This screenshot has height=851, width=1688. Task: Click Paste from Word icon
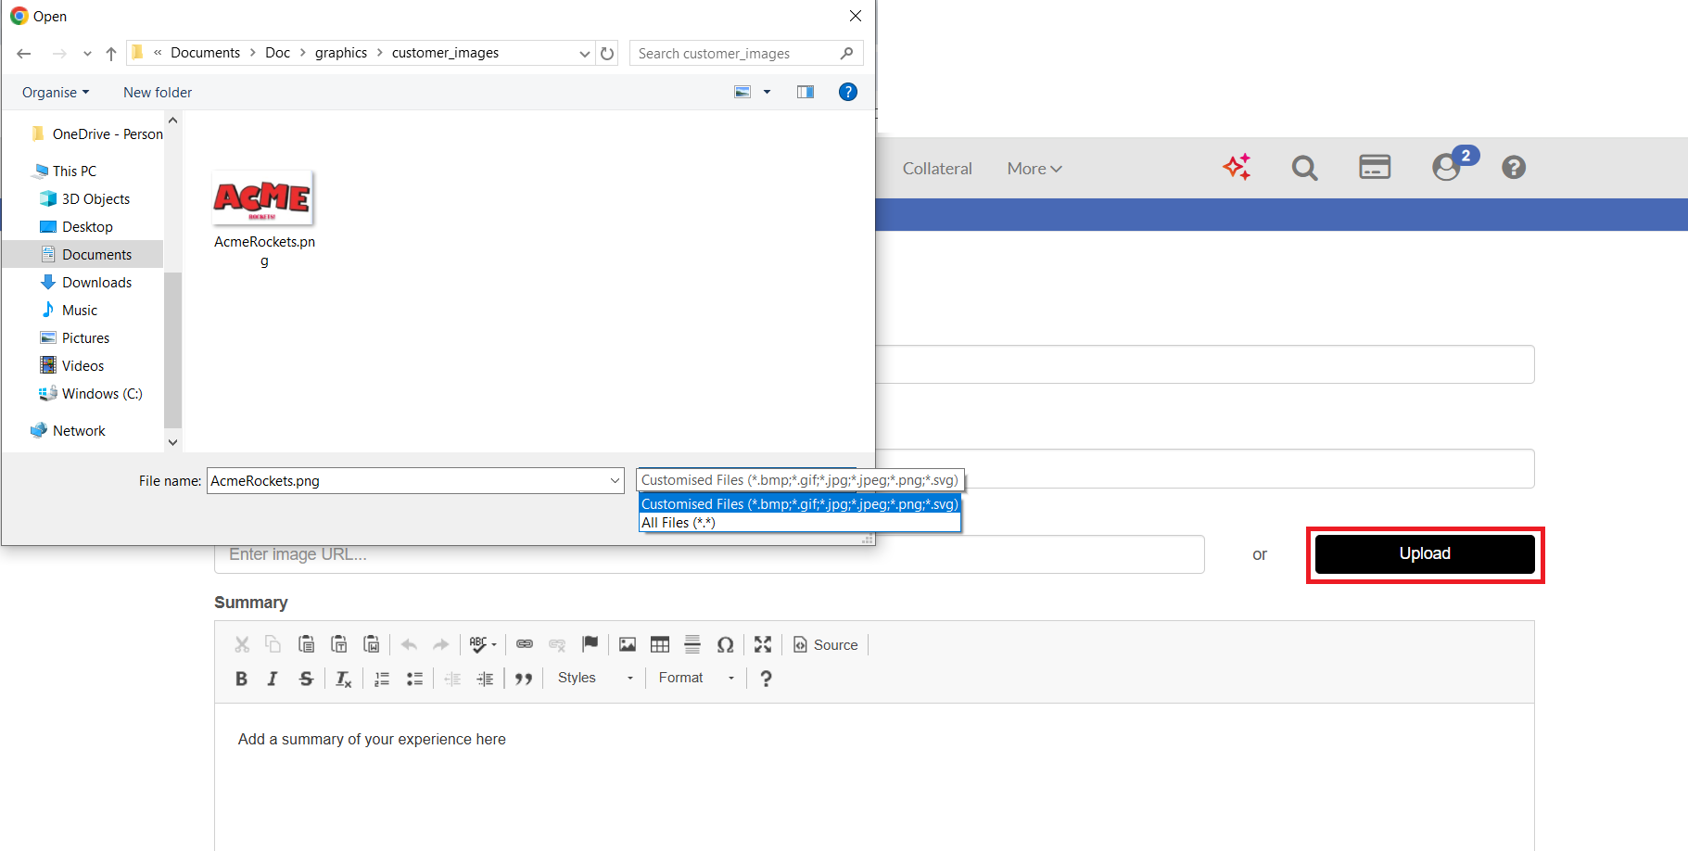click(372, 644)
